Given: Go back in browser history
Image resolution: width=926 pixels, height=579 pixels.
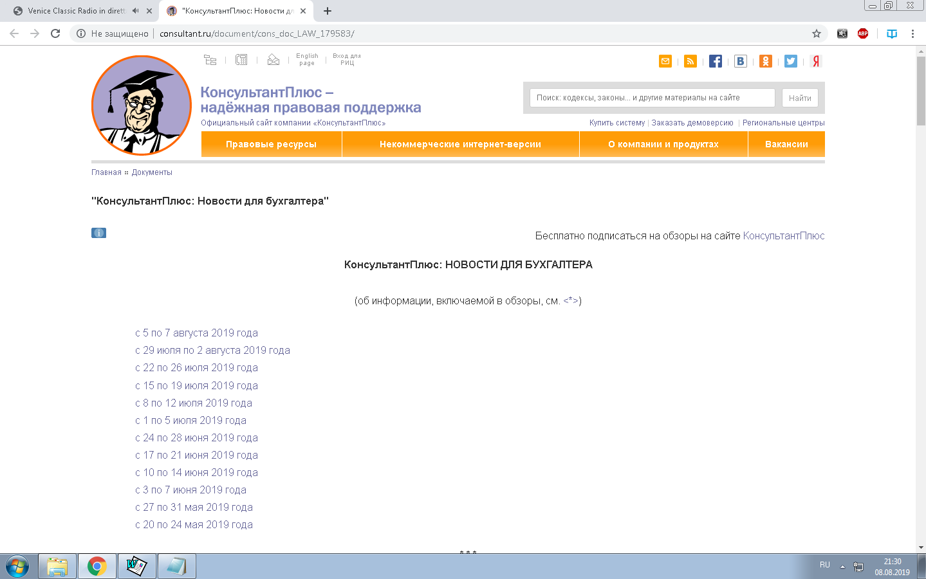Looking at the screenshot, I should (14, 33).
